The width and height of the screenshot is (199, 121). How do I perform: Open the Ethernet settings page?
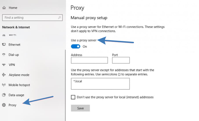(x=14, y=44)
